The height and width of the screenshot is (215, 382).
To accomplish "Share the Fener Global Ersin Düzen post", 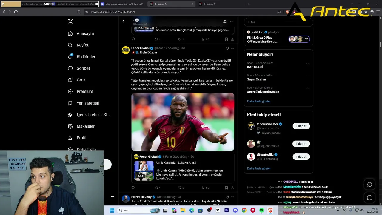I will (x=232, y=188).
